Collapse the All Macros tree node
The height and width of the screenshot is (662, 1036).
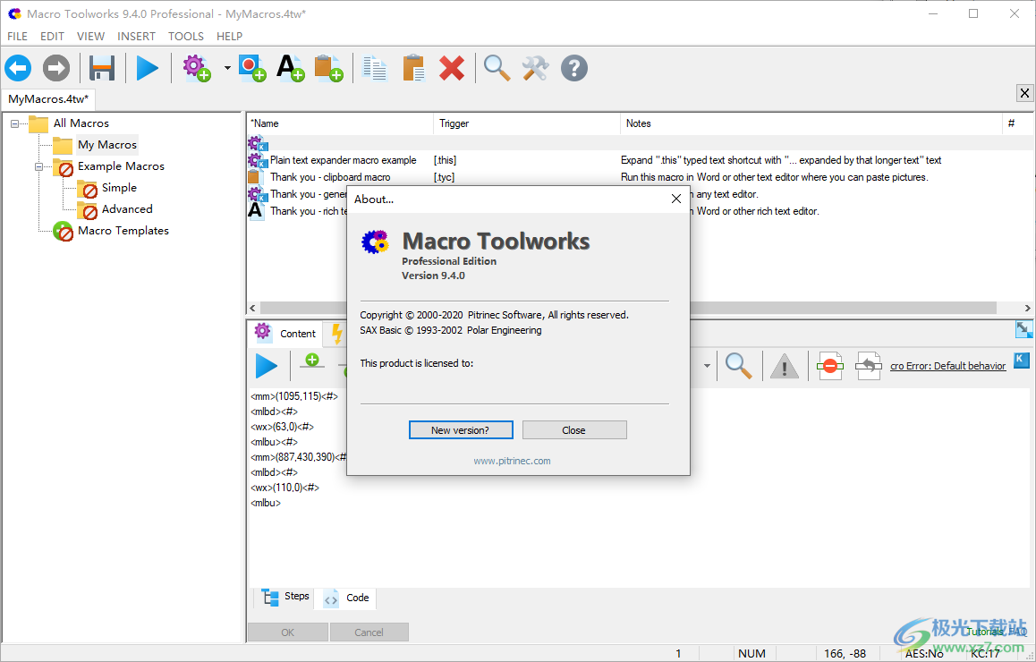point(15,123)
